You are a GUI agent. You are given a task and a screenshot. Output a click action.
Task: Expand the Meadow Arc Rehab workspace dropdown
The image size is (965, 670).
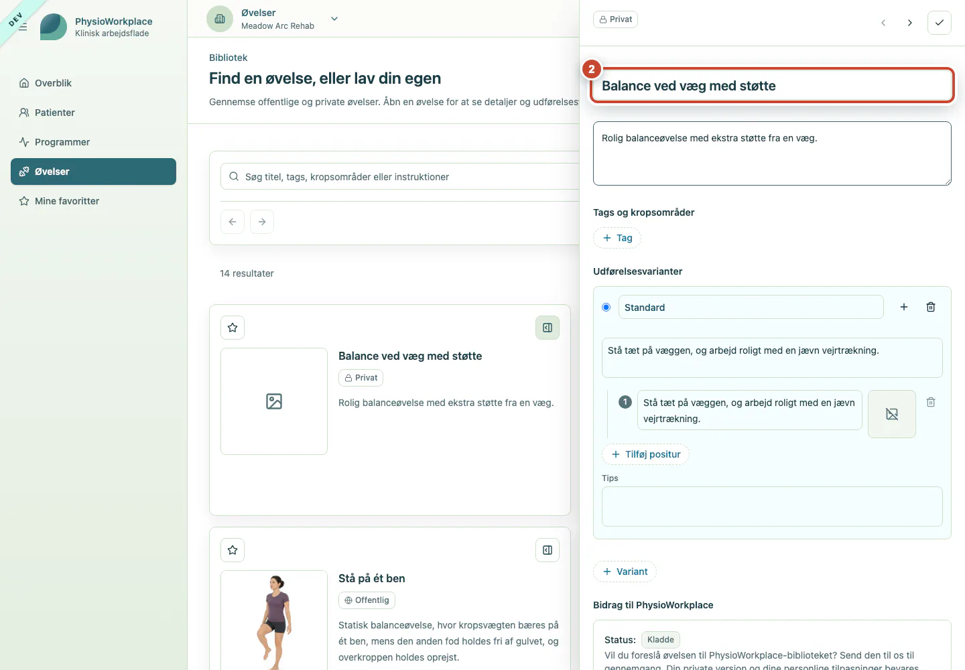pos(334,19)
